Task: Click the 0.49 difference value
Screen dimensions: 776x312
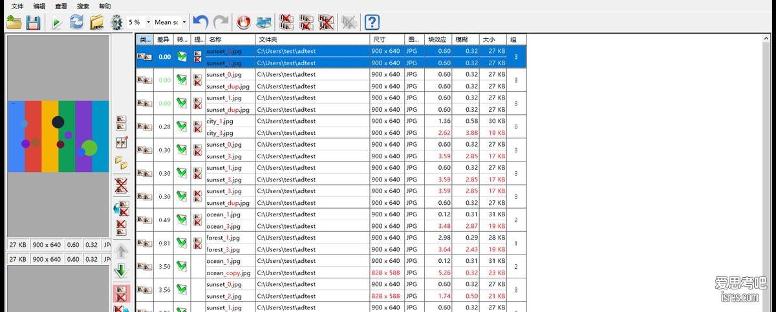Action: click(164, 220)
